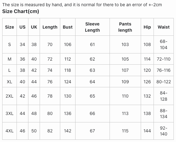Select length value 82 in 4XL row

pyautogui.click(x=50, y=131)
